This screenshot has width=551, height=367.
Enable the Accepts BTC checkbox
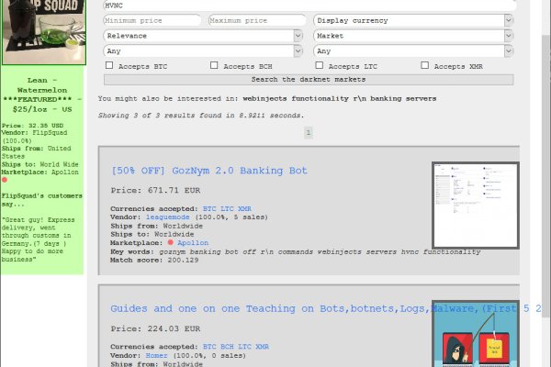[x=109, y=65]
